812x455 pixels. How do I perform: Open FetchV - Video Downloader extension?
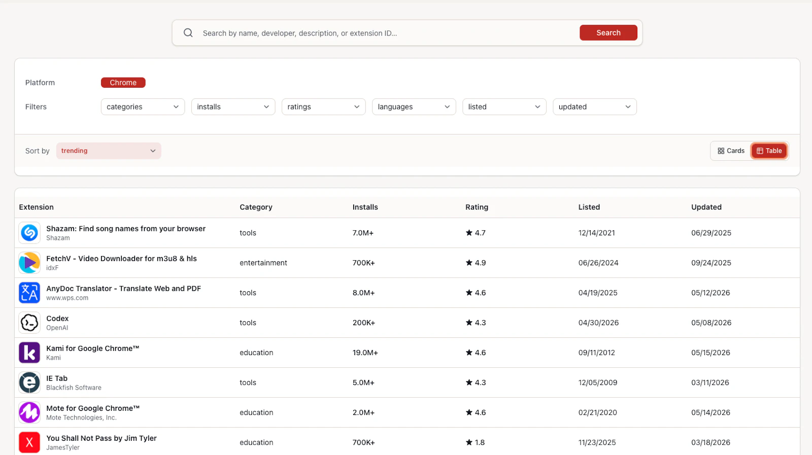point(121,259)
